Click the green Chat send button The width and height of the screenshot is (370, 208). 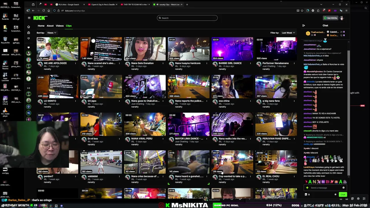tap(343, 194)
